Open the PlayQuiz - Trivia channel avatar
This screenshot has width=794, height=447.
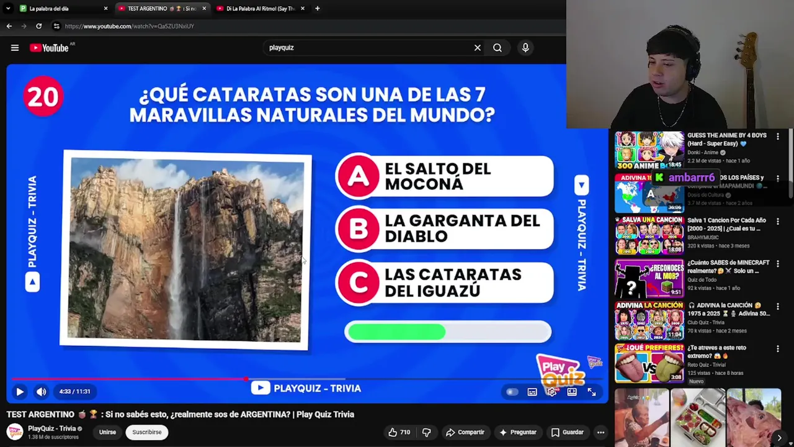(x=15, y=432)
